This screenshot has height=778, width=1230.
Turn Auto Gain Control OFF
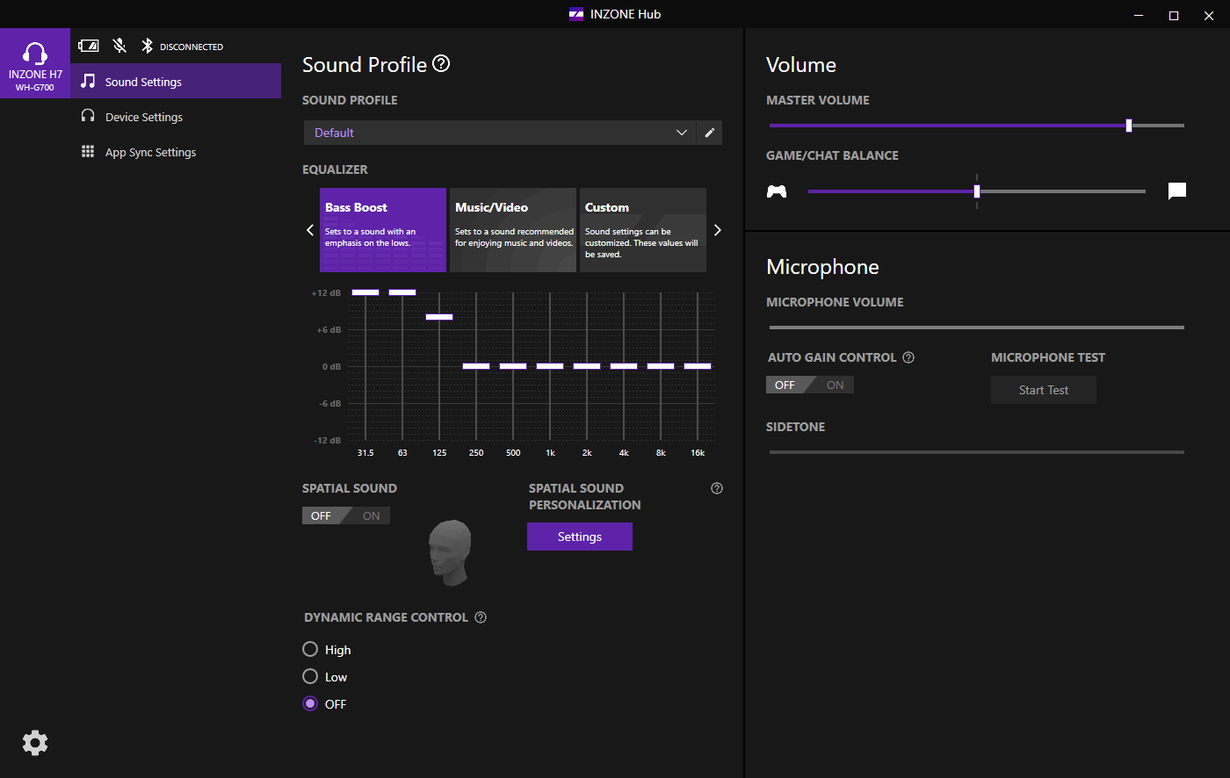click(785, 385)
